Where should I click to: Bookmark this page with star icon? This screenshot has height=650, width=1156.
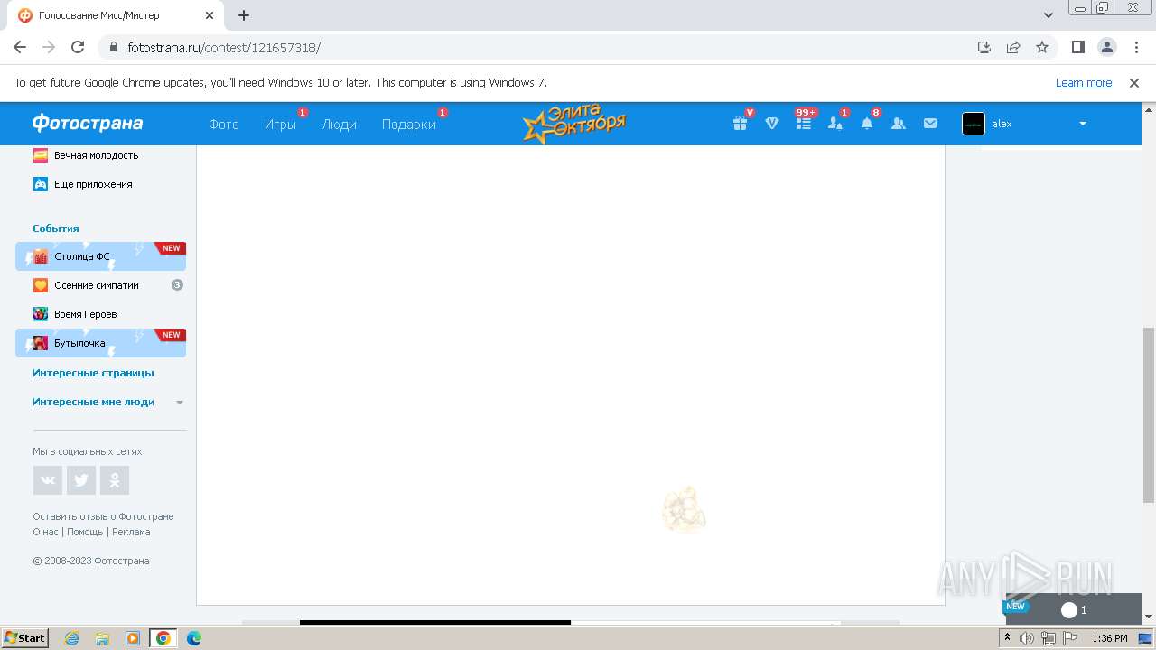(x=1042, y=47)
